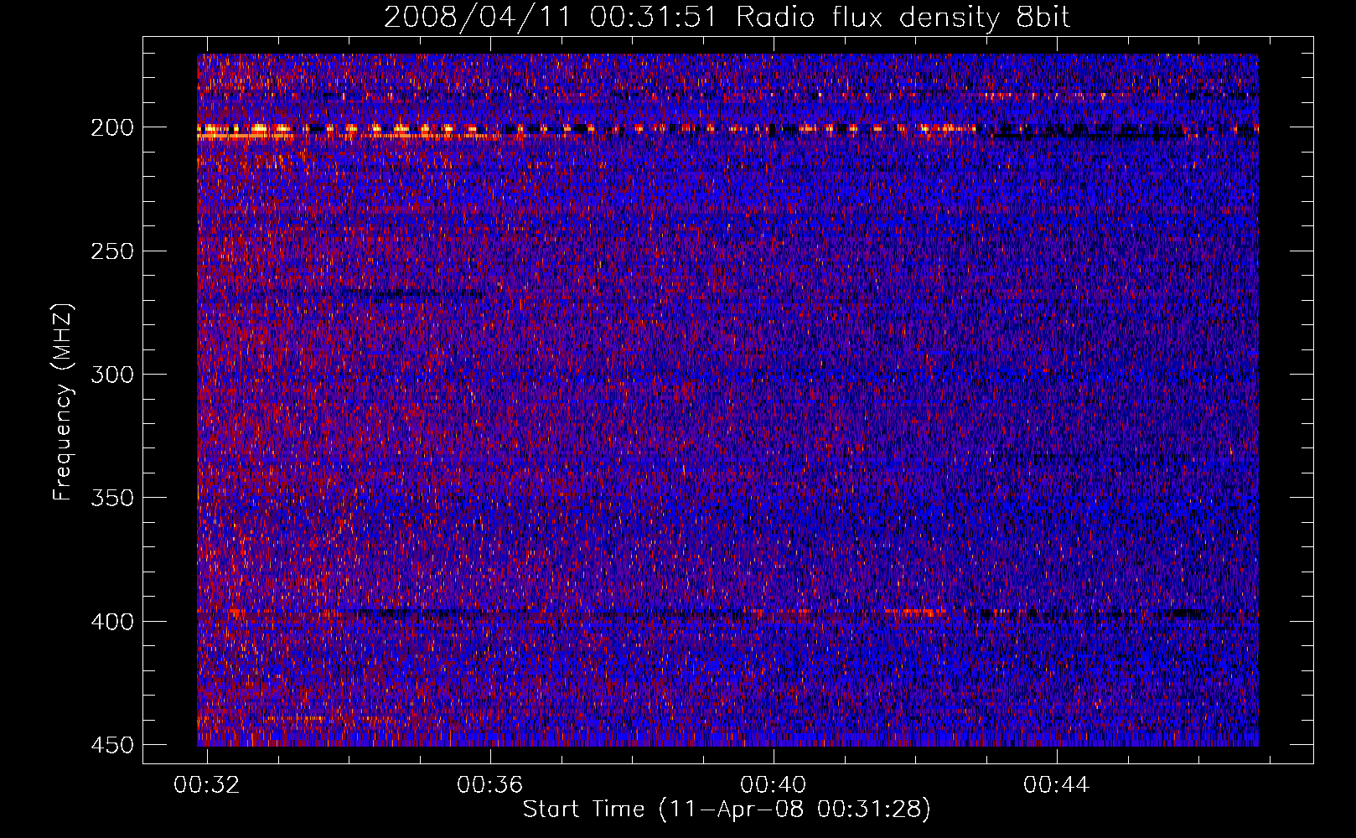Click the 00:32 time tick label

(x=206, y=785)
